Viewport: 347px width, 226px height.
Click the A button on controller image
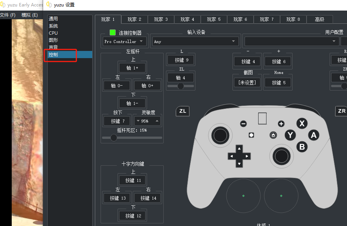click(x=313, y=135)
